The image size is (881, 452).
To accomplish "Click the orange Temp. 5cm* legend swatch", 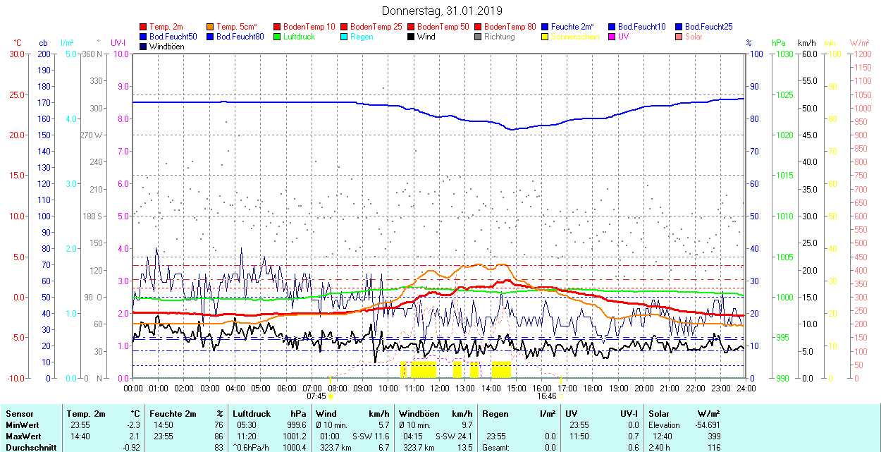I will (211, 27).
